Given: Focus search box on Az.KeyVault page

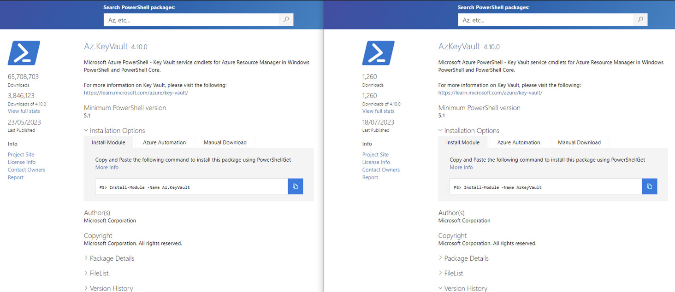Looking at the screenshot, I should (191, 20).
